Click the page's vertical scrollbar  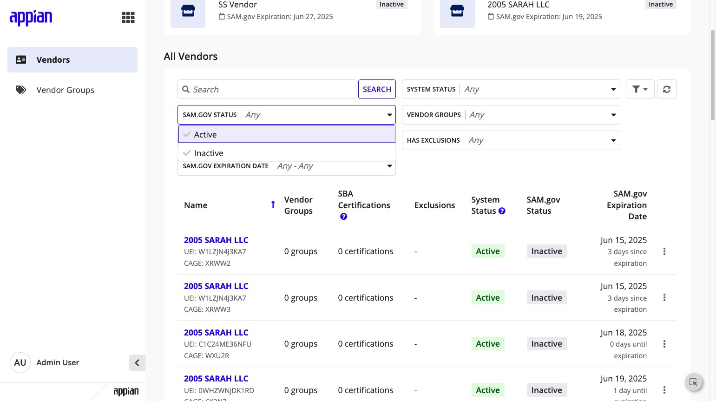click(712, 74)
